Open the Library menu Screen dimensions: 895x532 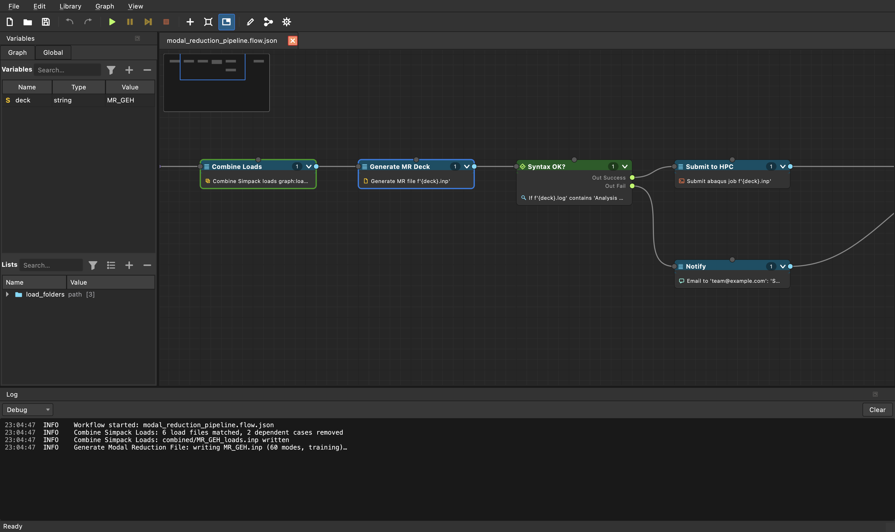pos(70,6)
